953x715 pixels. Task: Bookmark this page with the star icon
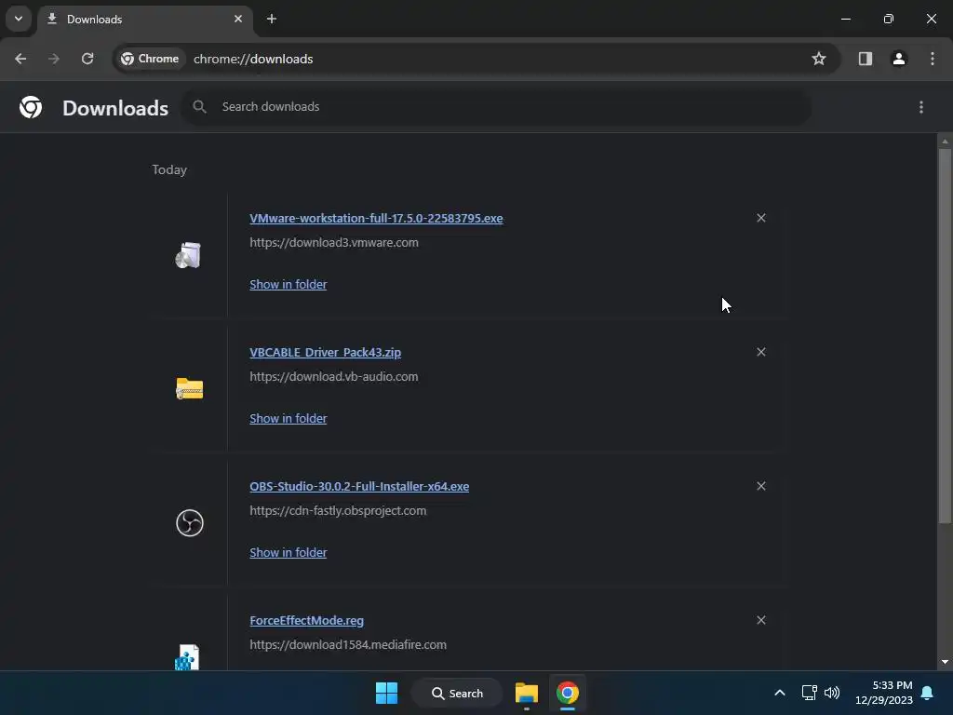pyautogui.click(x=819, y=59)
